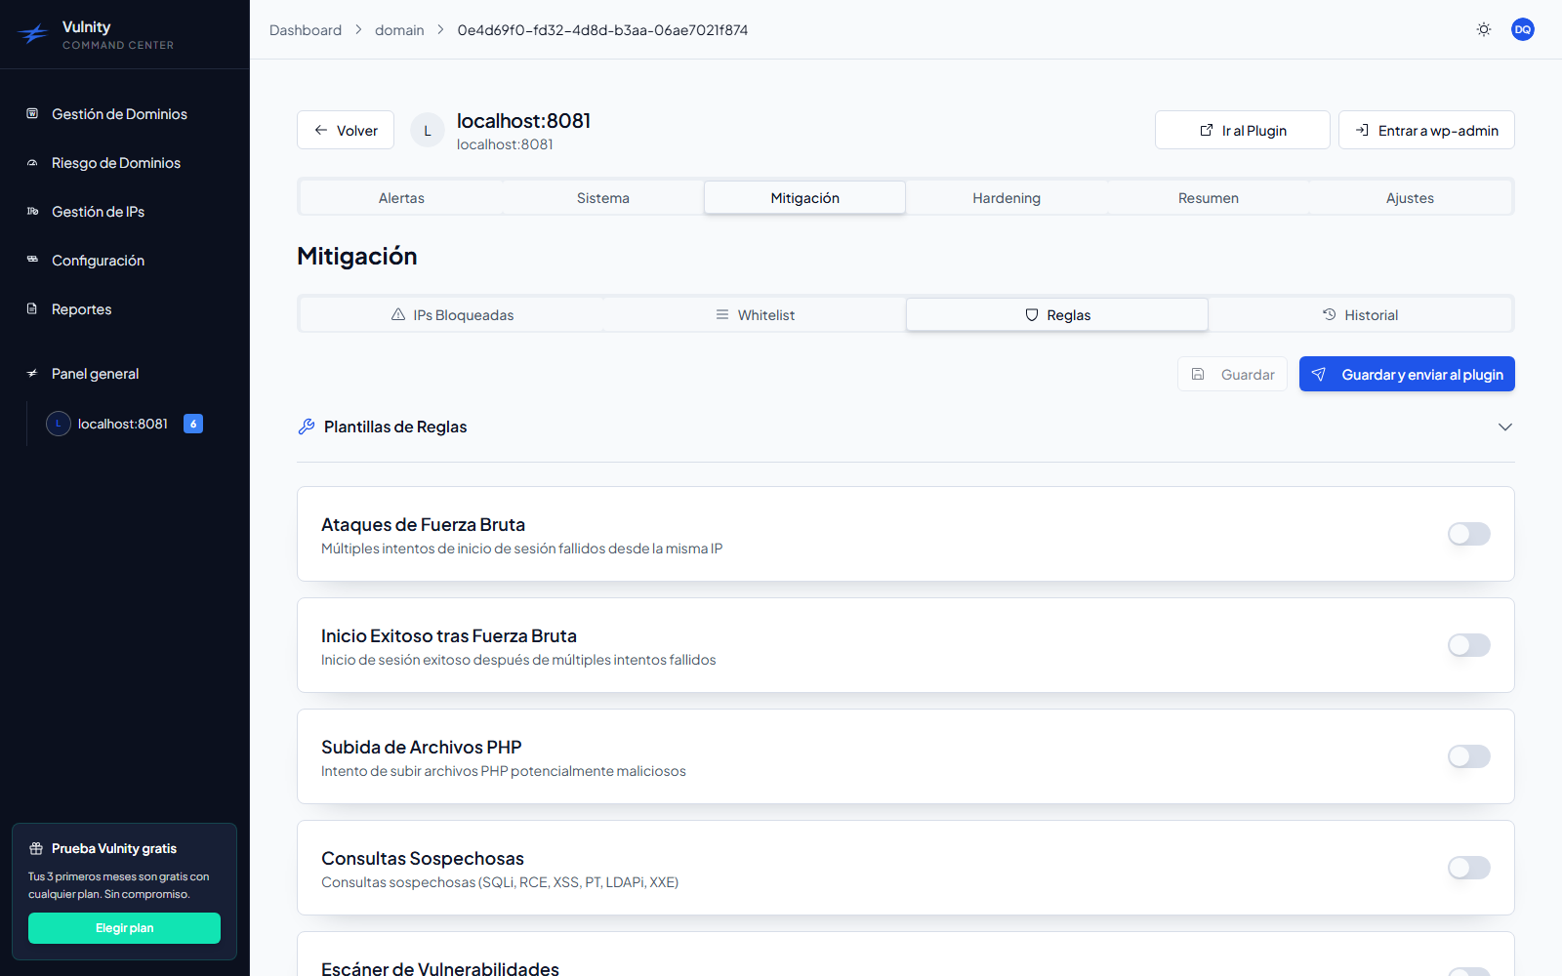The image size is (1562, 976).
Task: Click the Elegir plan button
Action: tap(124, 928)
